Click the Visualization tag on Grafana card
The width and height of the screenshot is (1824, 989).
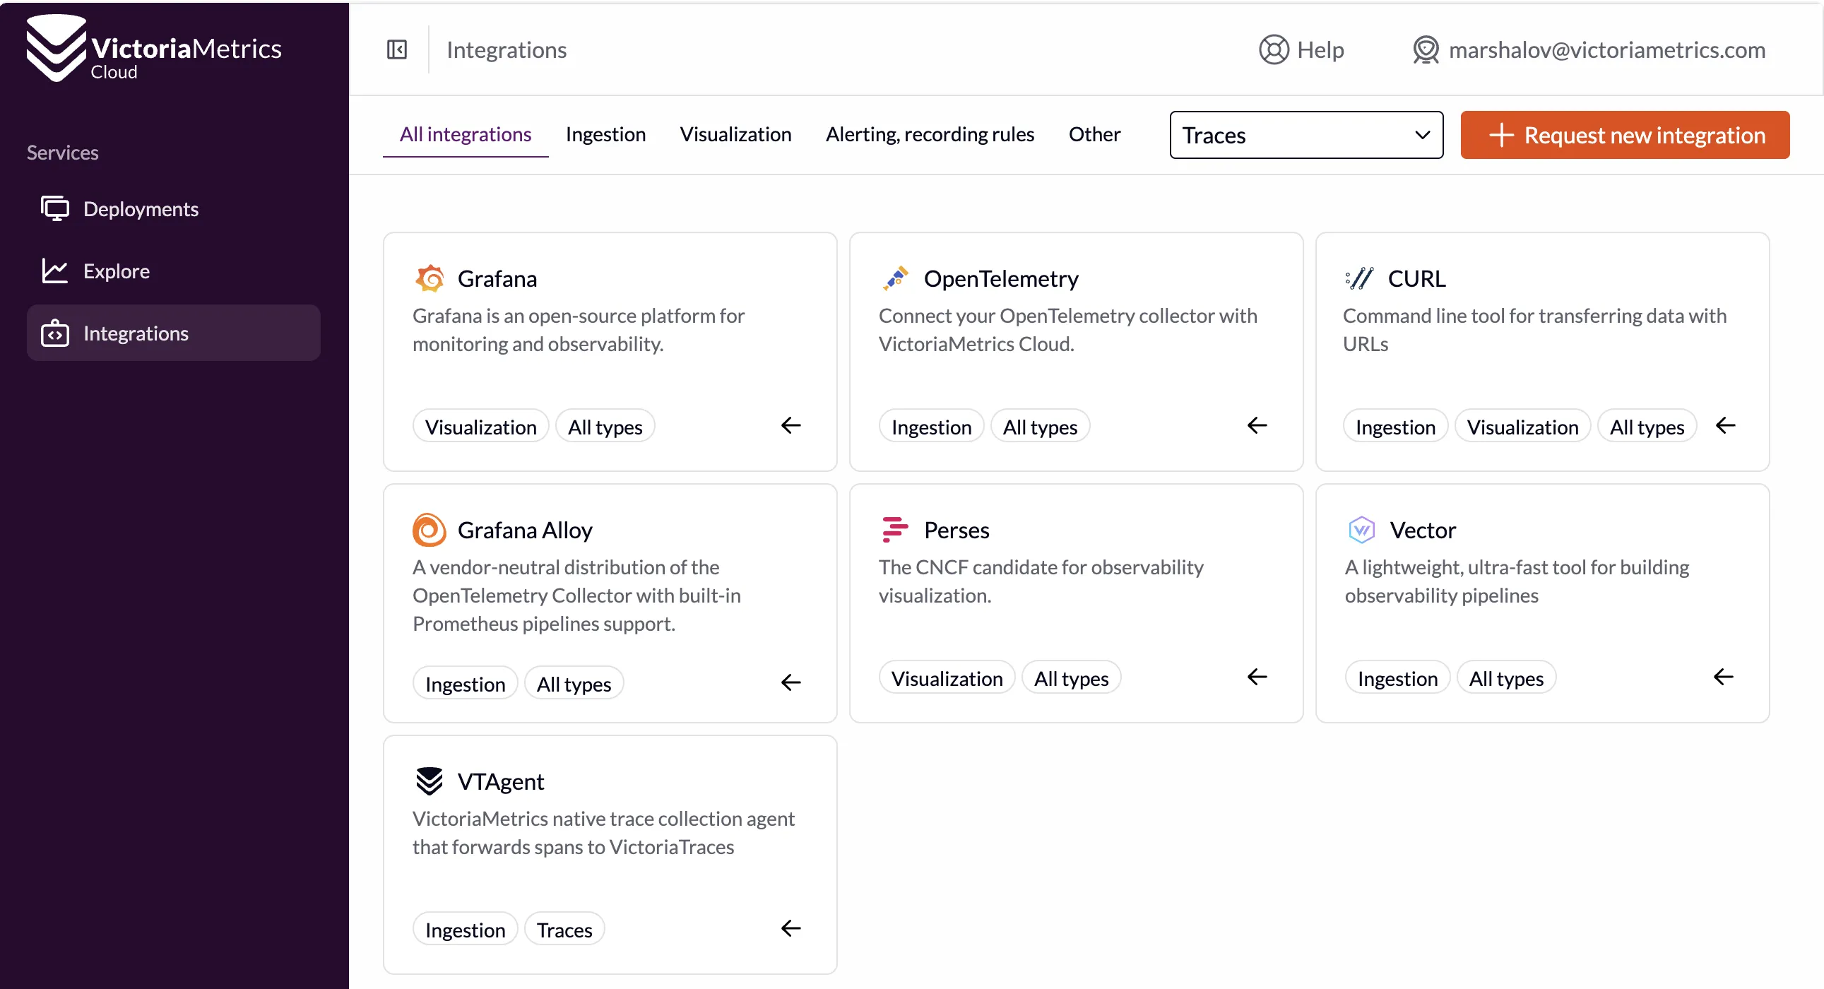pyautogui.click(x=480, y=426)
